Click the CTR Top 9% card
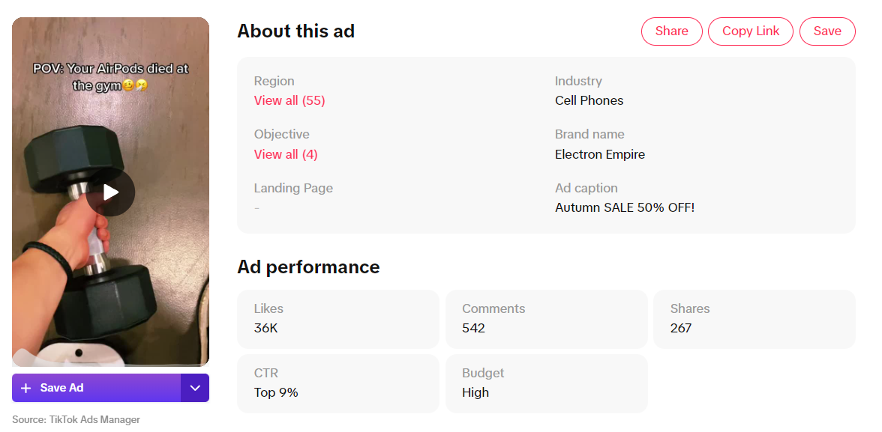Viewport: 882px width, 432px height. coord(337,383)
